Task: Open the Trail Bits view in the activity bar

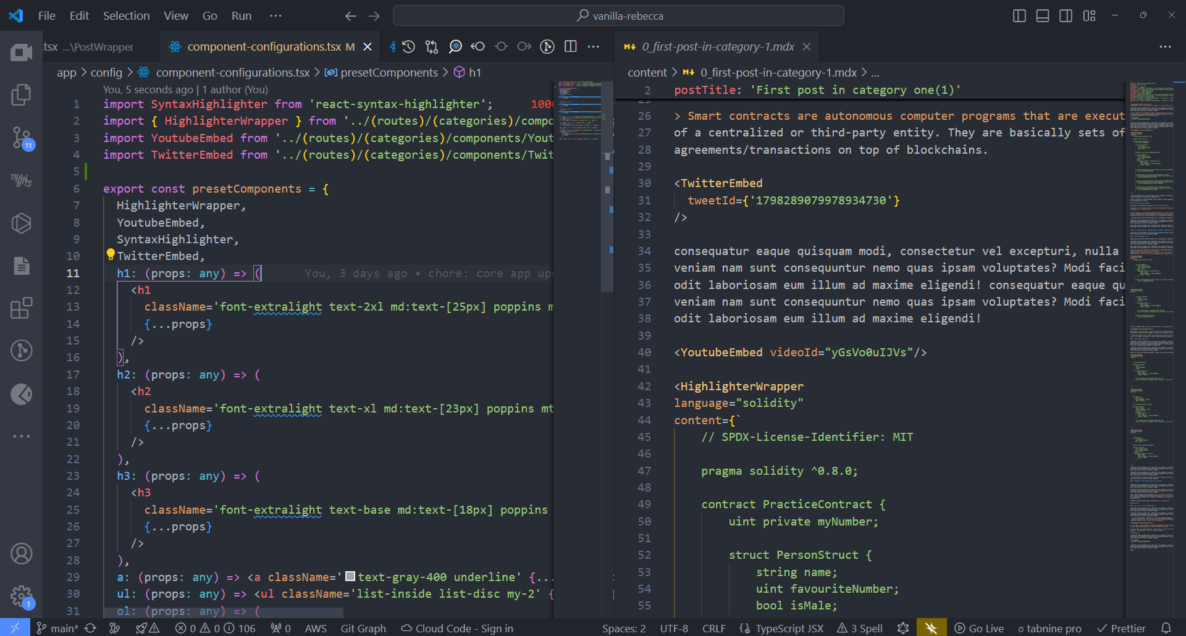Action: [21, 180]
